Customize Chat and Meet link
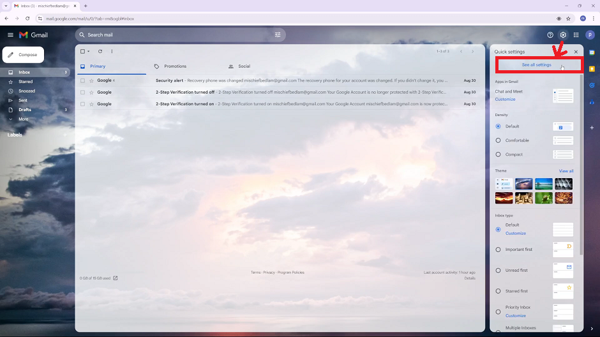 coord(505,99)
